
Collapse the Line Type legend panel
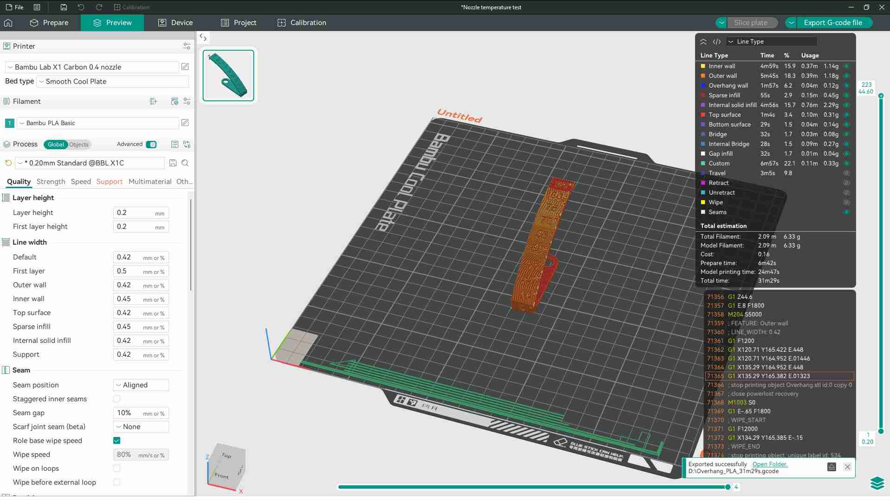[x=703, y=42]
